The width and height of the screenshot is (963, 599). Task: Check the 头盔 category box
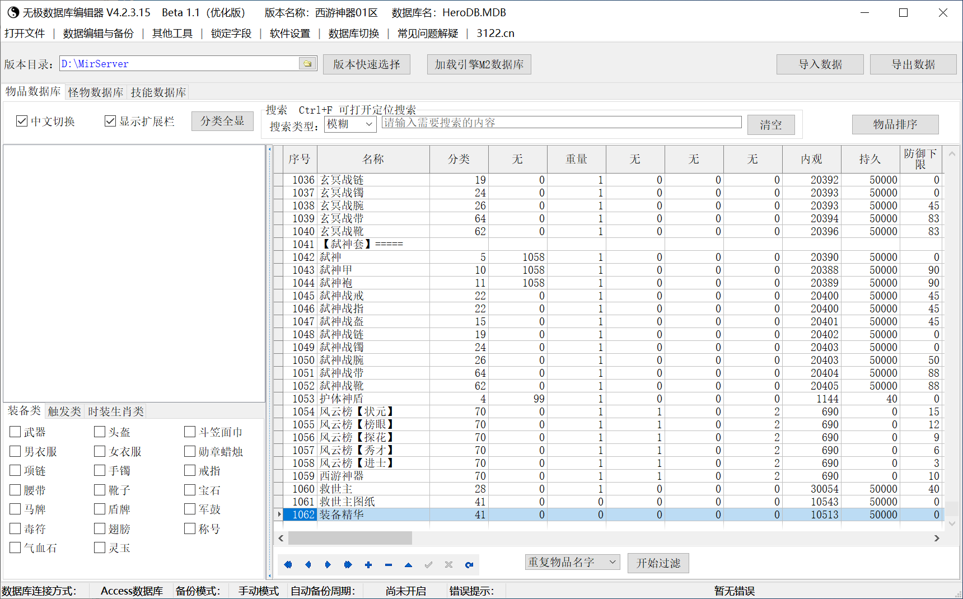point(100,432)
